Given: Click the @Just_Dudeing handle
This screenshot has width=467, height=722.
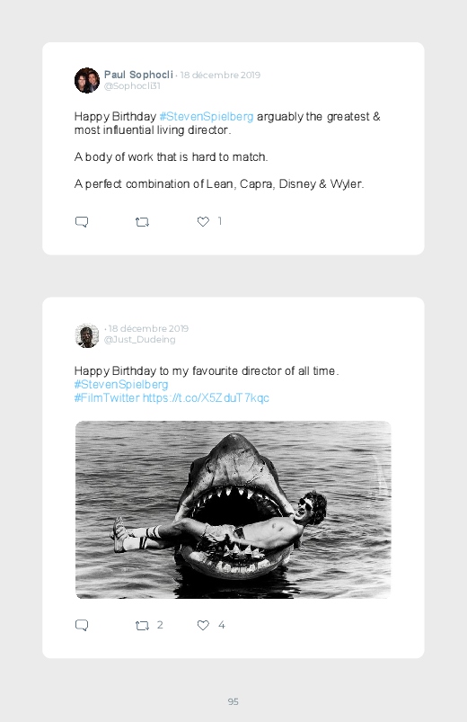Looking at the screenshot, I should click(x=139, y=340).
